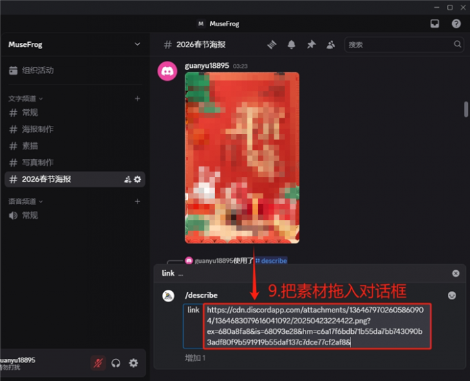This screenshot has height=381, width=470.
Task: Open the 素描 channel
Action: (x=75, y=146)
